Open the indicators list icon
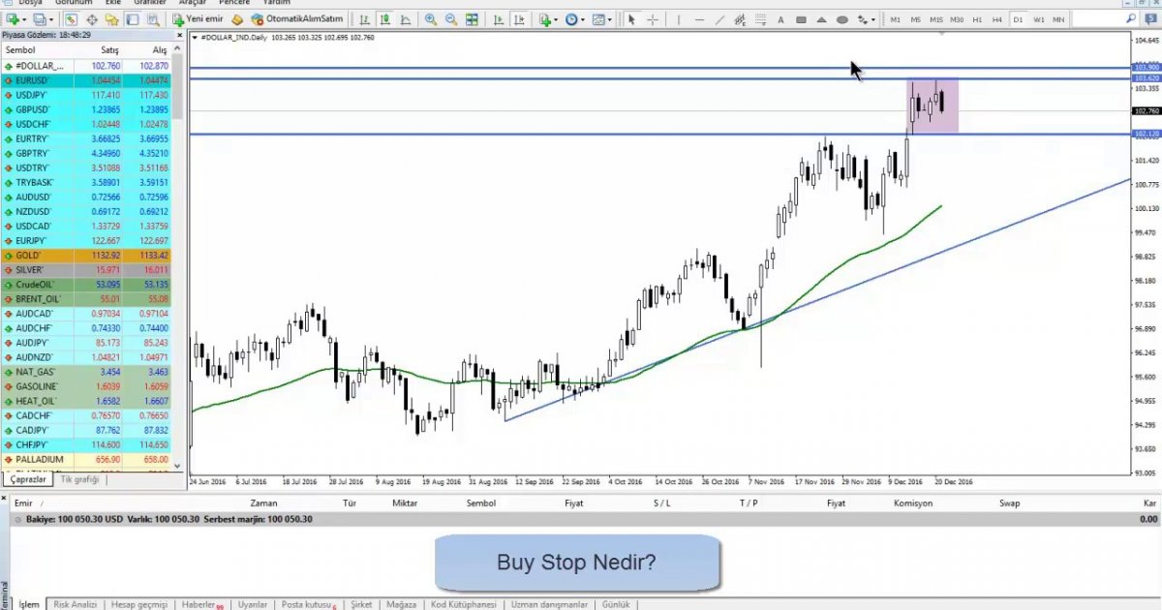1162x610 pixels. pos(545,19)
